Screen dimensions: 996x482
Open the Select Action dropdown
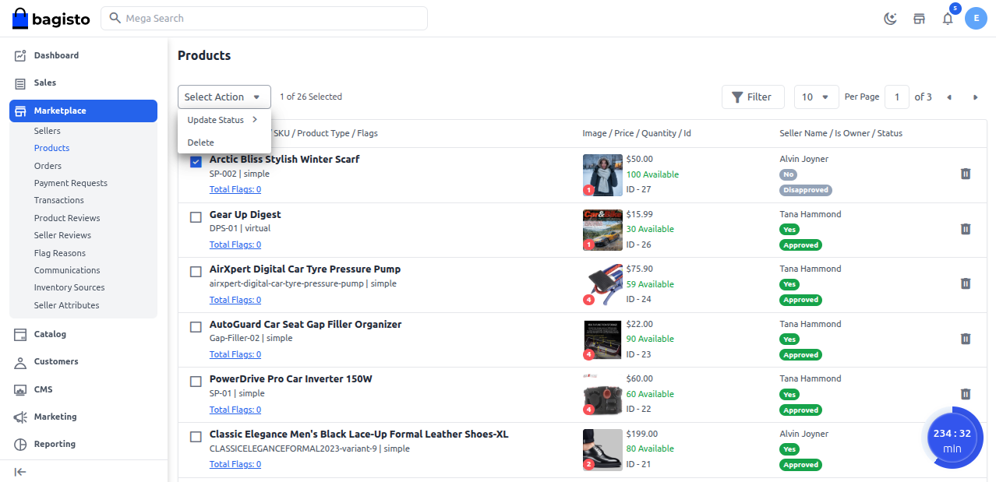pyautogui.click(x=224, y=97)
